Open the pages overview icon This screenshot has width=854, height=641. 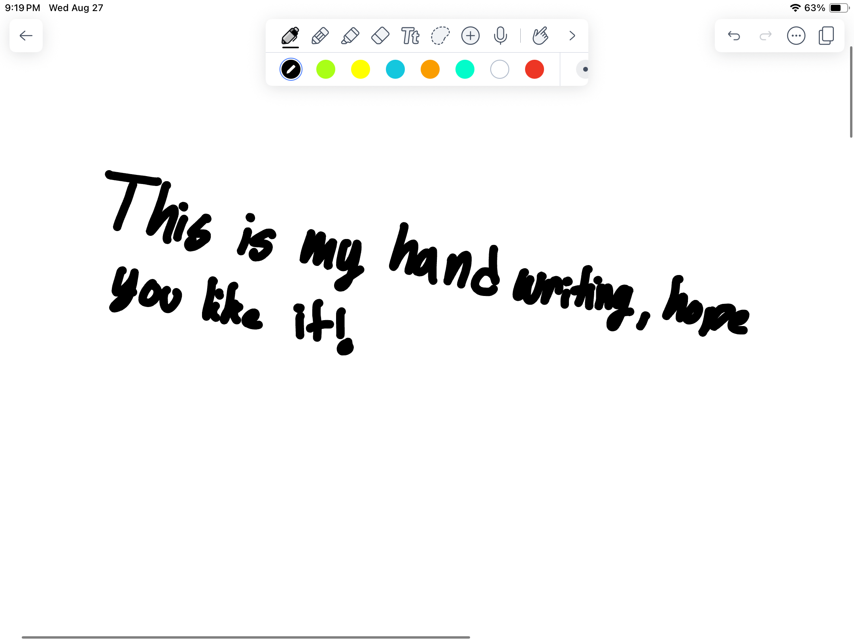826,36
